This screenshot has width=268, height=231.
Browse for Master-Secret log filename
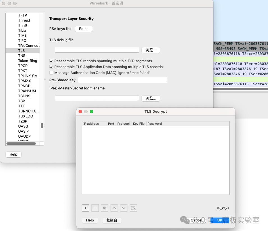pyautogui.click(x=151, y=98)
